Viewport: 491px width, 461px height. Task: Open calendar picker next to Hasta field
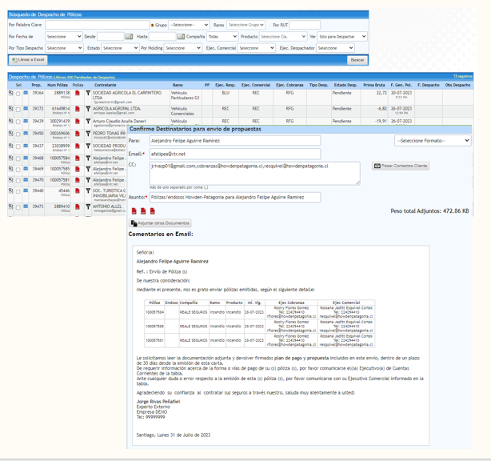[x=181, y=37]
